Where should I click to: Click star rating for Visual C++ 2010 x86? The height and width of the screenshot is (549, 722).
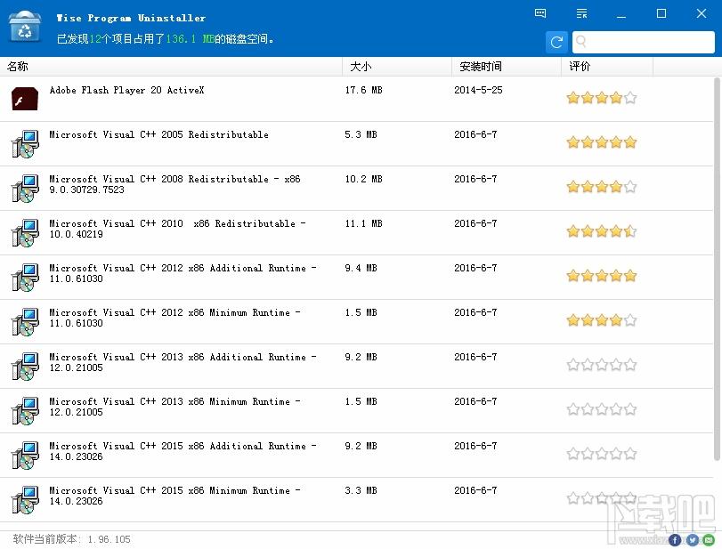tap(601, 231)
